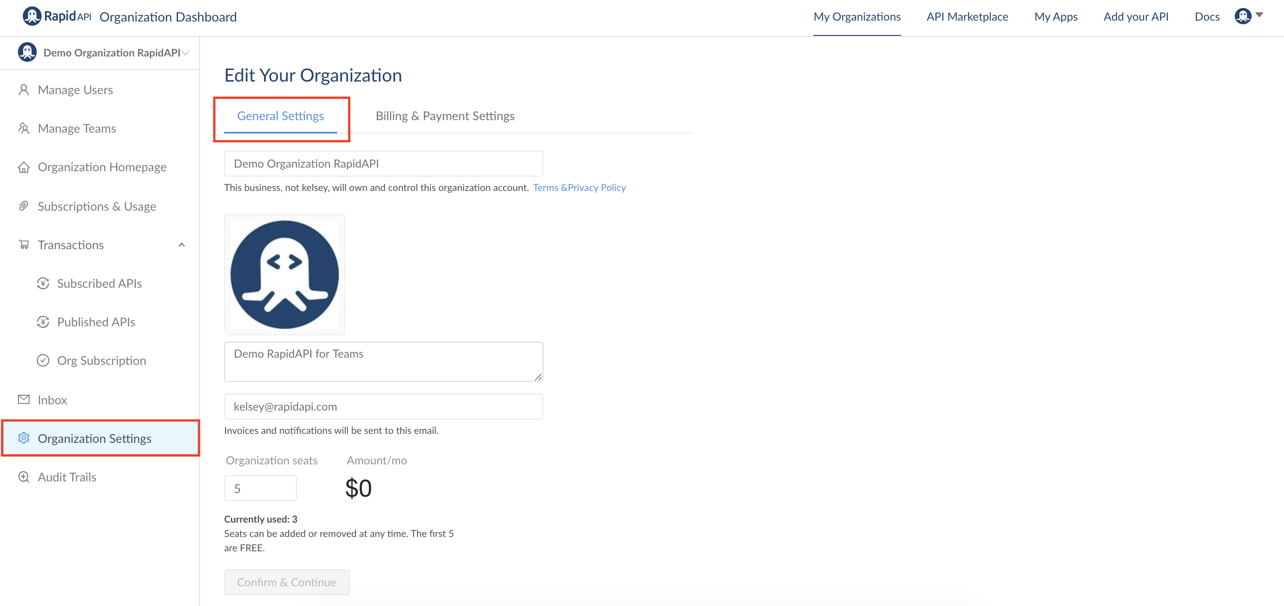Switch to Billing & Payment Settings tab
1284x606 pixels.
point(445,116)
